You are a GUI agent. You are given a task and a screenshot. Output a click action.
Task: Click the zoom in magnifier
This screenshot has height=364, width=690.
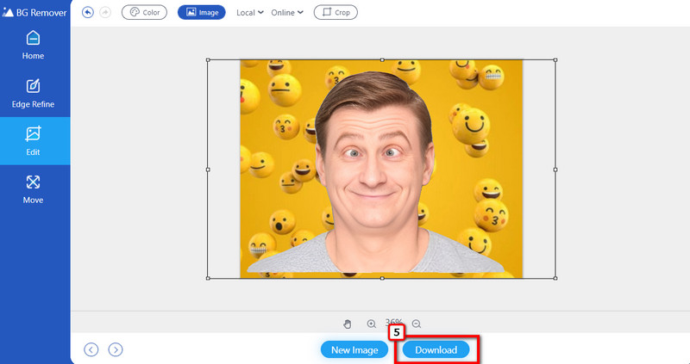pos(372,324)
